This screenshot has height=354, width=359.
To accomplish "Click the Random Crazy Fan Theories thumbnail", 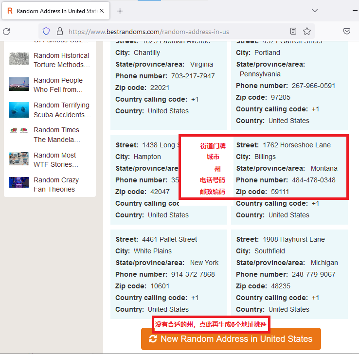I will 18,182.
